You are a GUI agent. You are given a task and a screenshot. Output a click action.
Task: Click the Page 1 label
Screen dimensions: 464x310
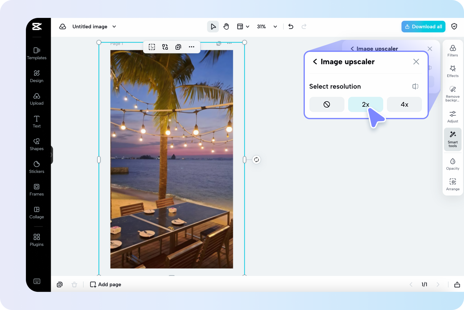(117, 44)
